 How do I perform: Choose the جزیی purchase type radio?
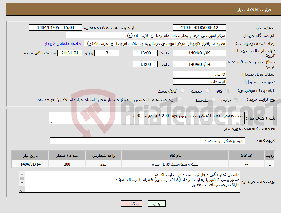click(x=236, y=99)
